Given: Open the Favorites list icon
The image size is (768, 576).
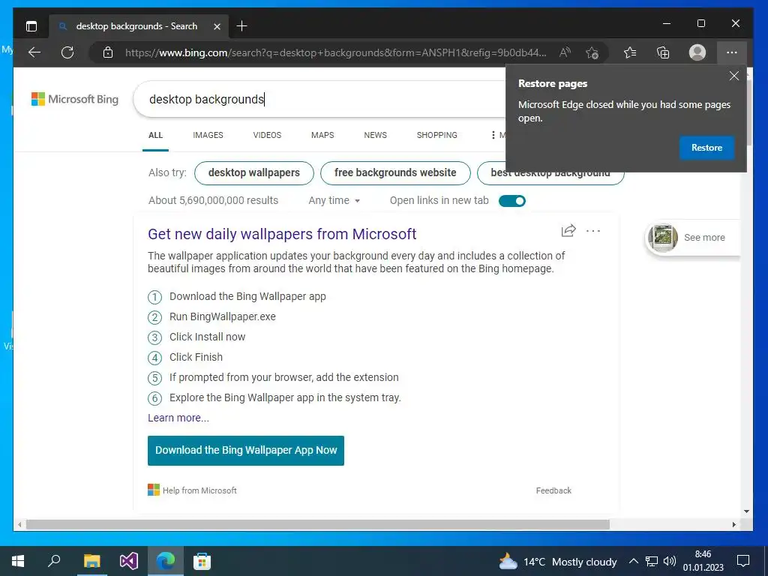Looking at the screenshot, I should click(630, 52).
